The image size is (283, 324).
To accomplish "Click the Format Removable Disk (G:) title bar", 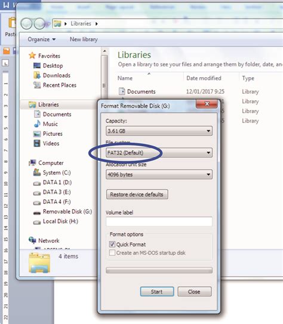I will pos(147,106).
